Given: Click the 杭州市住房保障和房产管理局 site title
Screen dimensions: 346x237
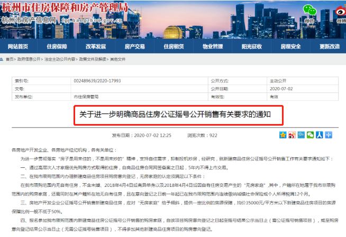Looking at the screenshot, I should pos(65,8).
